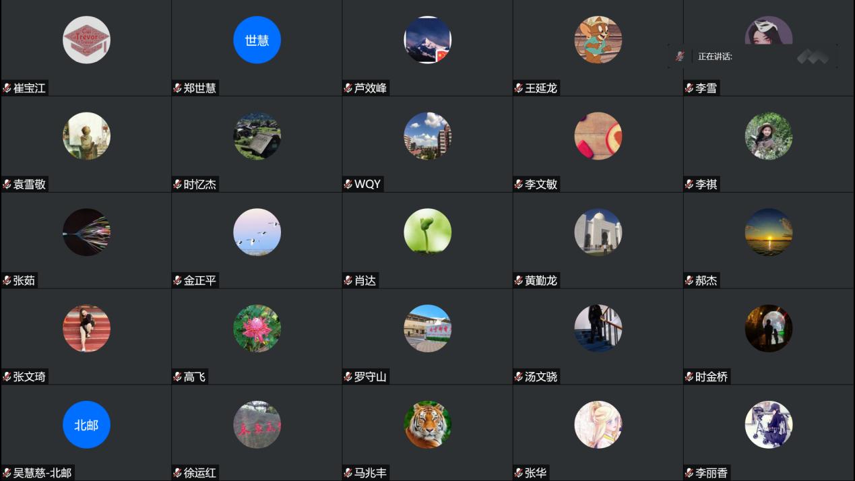This screenshot has width=855, height=481.
Task: Click the name label 徐运红
Action: (200, 473)
